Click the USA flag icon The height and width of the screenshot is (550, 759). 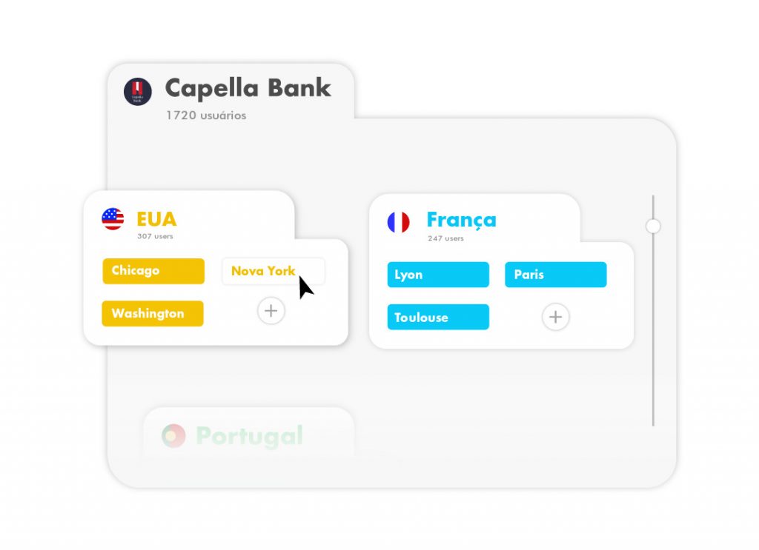[x=113, y=219]
